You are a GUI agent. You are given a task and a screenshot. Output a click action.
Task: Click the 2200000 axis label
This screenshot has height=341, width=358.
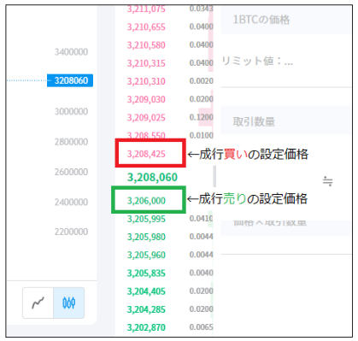71,232
